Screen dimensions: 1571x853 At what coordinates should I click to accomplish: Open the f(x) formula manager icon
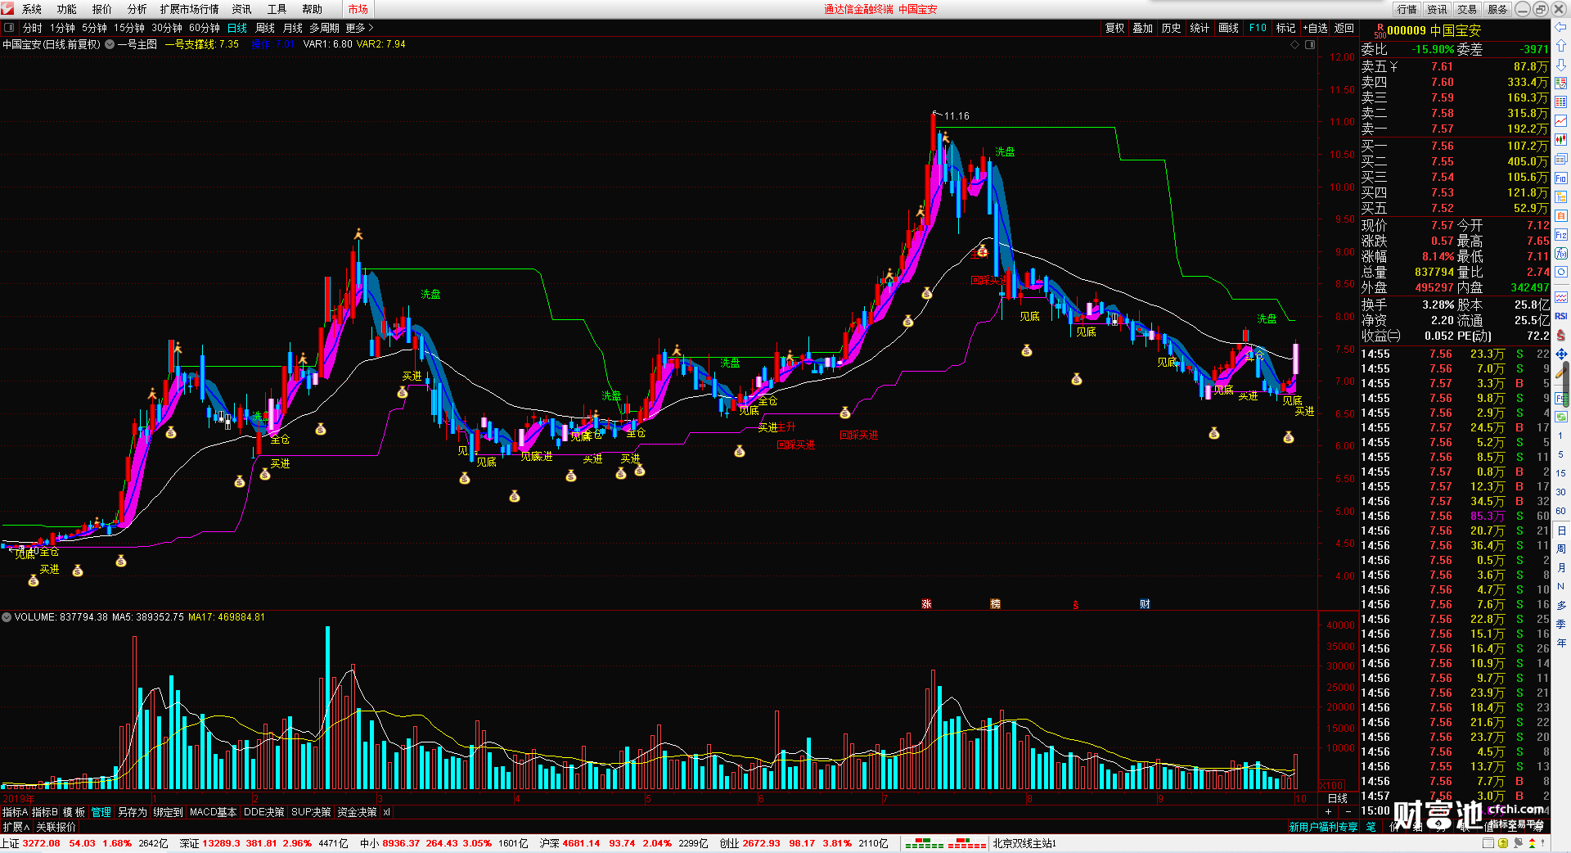pos(1561,254)
